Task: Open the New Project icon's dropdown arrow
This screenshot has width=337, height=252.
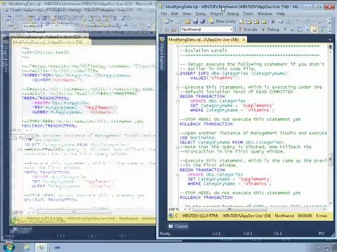Action: (171, 22)
